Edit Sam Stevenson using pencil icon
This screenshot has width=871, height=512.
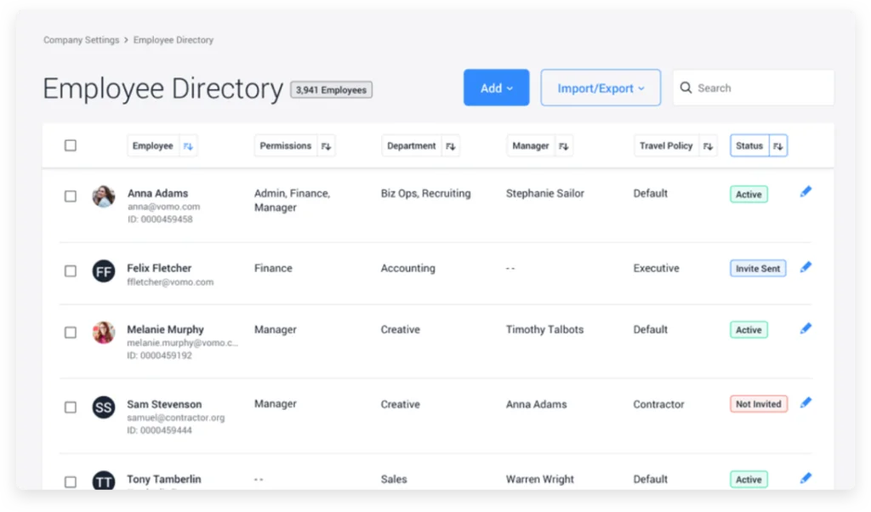pos(806,403)
